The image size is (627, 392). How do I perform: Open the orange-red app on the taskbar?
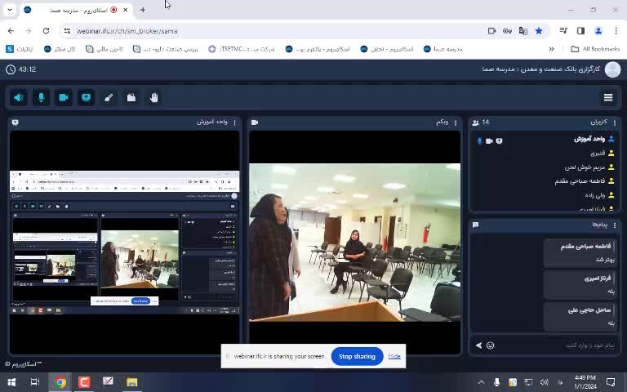coord(84,382)
